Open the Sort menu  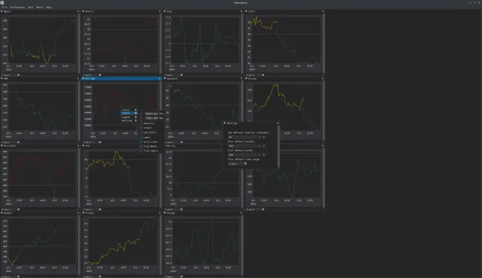pos(31,7)
